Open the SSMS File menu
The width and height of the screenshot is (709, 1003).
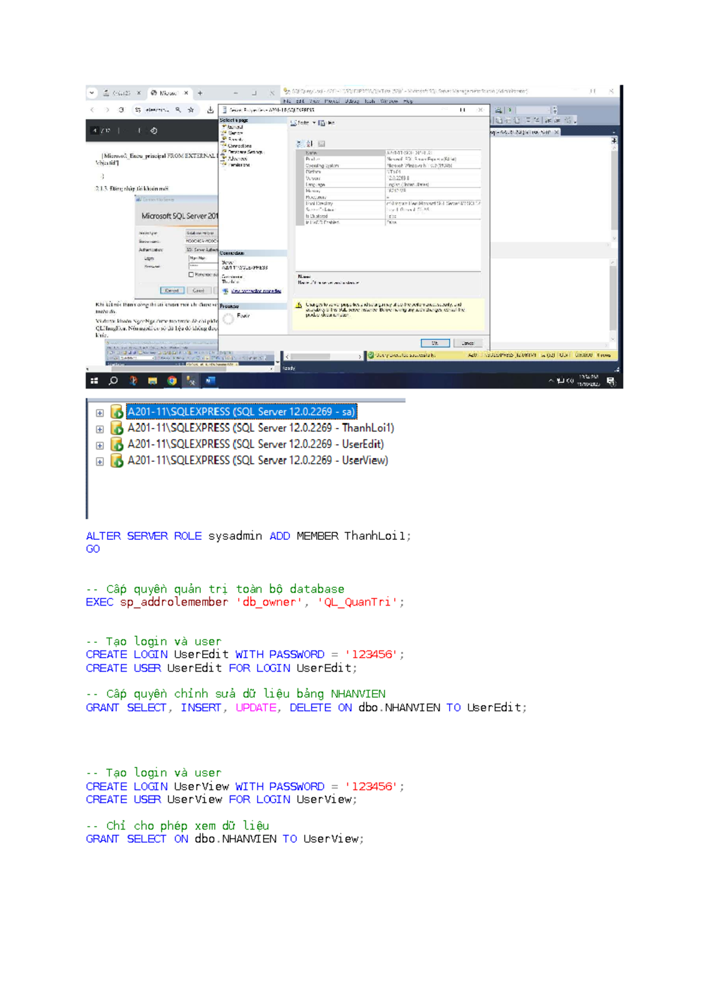(287, 101)
